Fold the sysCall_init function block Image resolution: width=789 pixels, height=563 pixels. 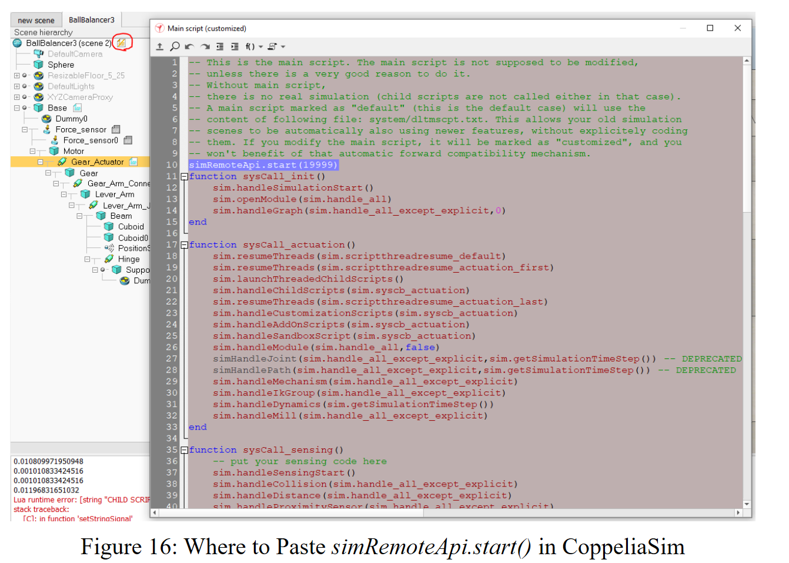184,176
